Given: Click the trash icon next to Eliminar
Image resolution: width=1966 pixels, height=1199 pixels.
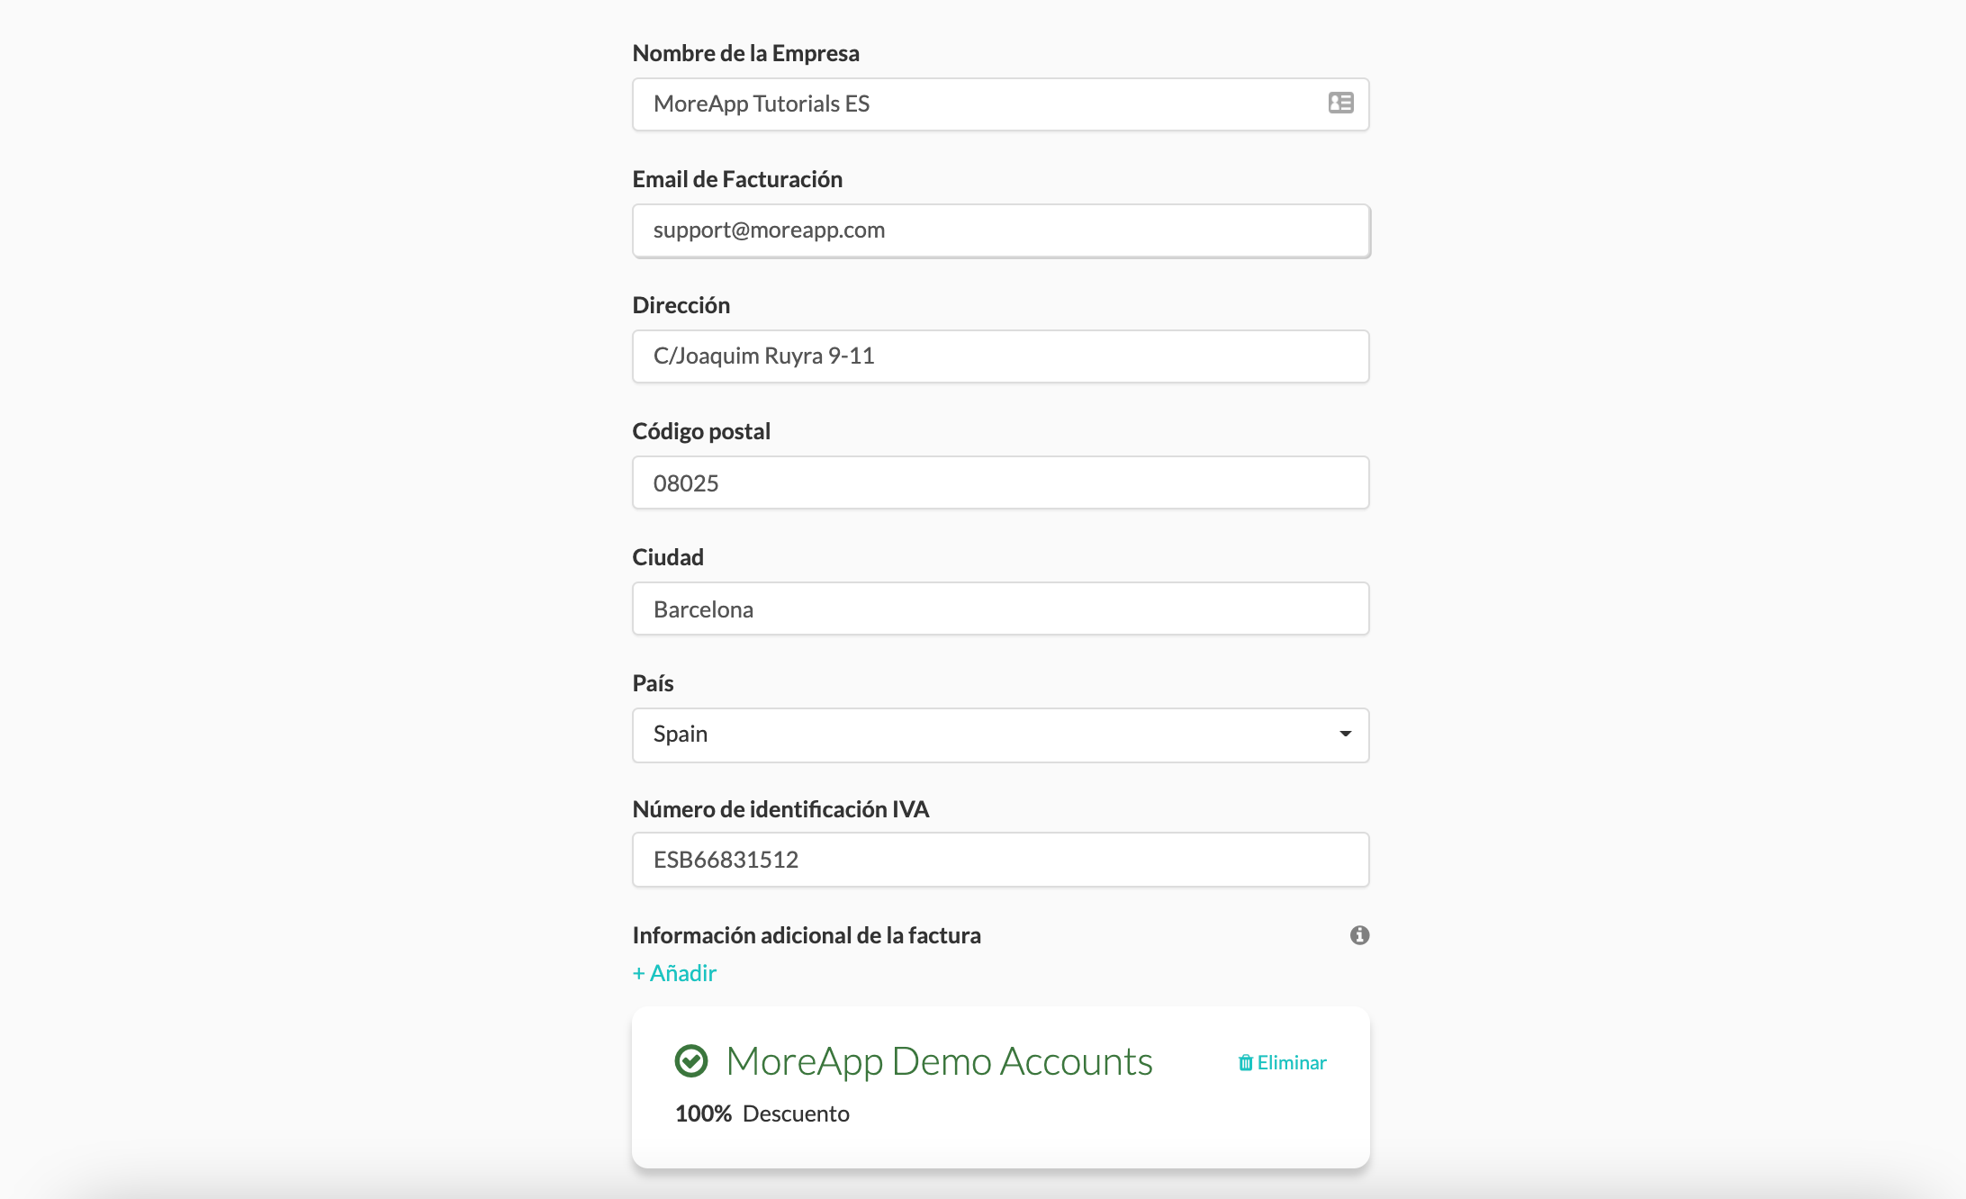Looking at the screenshot, I should (1245, 1063).
